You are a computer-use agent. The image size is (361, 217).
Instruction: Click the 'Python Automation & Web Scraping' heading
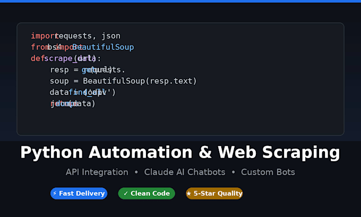point(180,152)
